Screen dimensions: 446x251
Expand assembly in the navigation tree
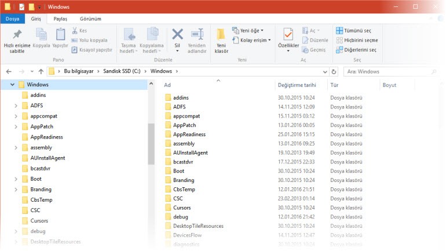pos(16,148)
